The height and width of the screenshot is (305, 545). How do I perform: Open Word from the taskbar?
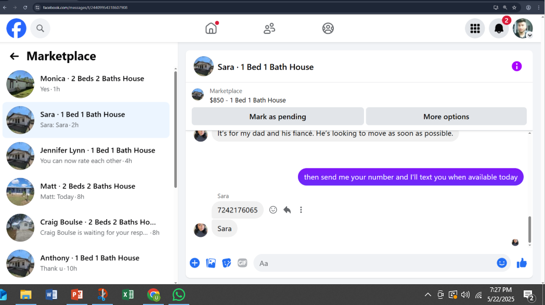(51, 295)
